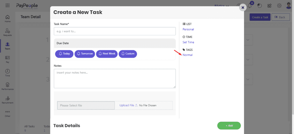Open the Bilytica company dropdown
The height and width of the screenshot is (134, 294).
coord(222,6)
